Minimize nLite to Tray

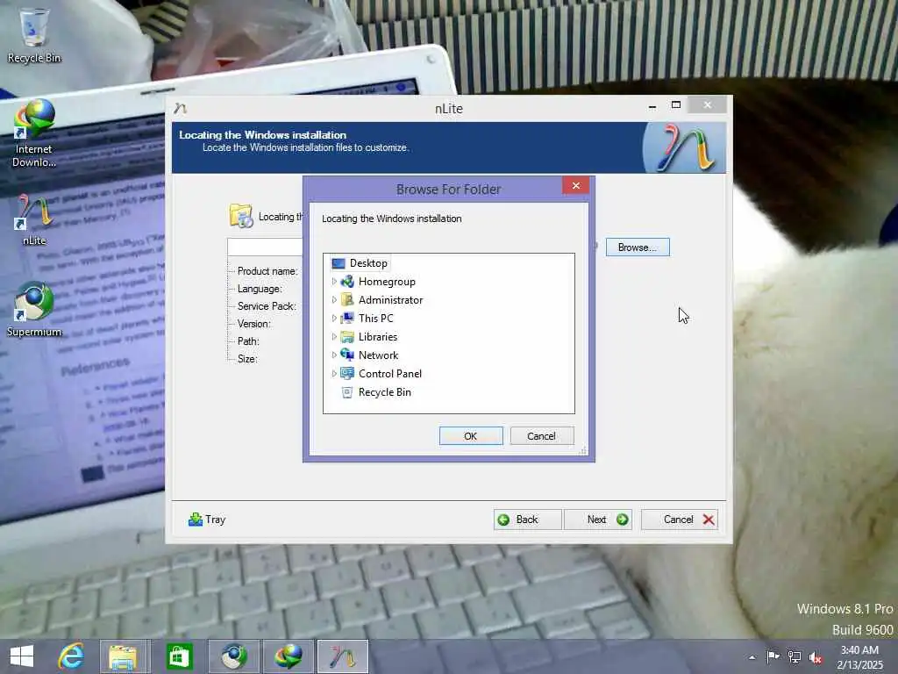pos(207,520)
